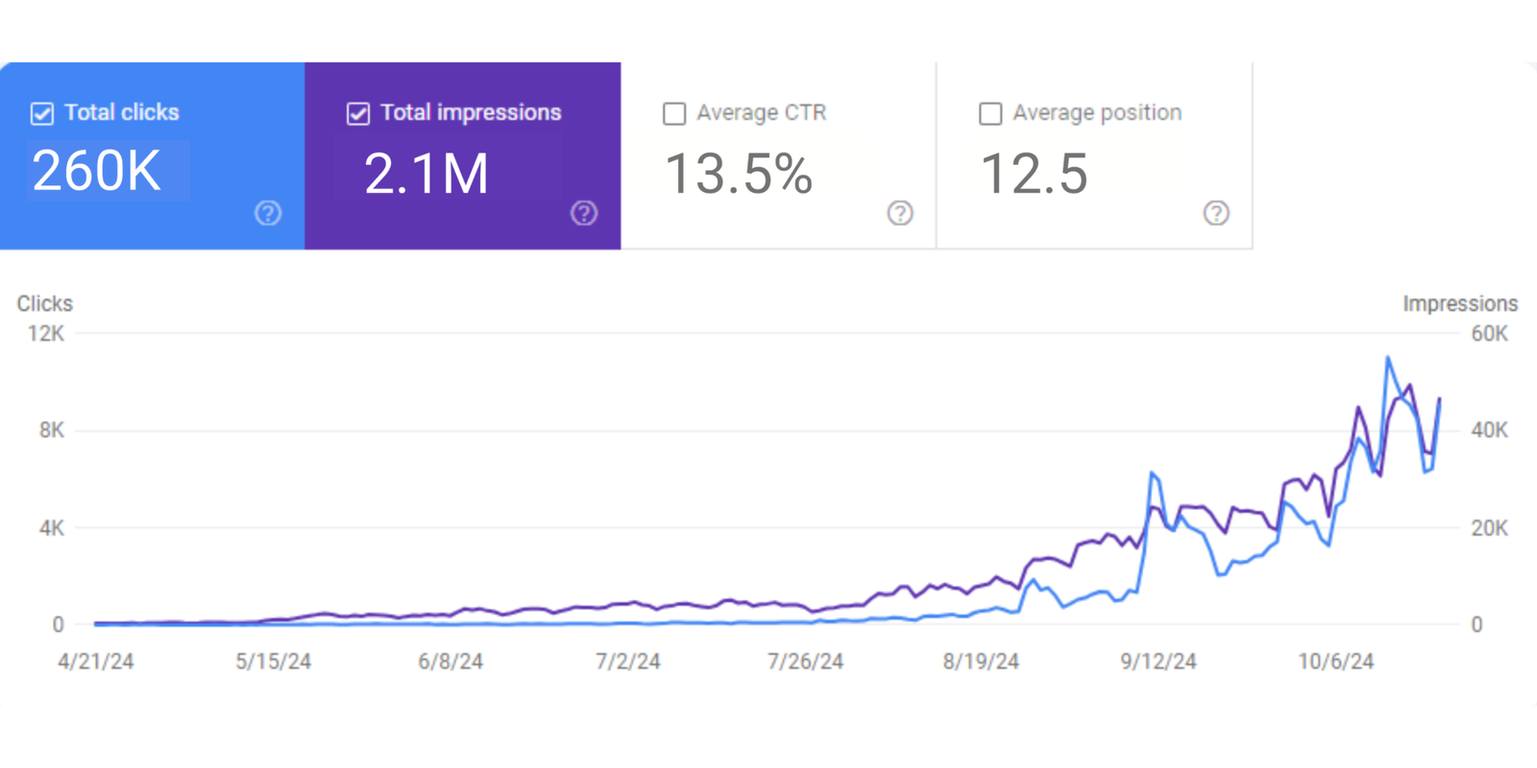The height and width of the screenshot is (768, 1537).
Task: Click the 7/2/24 date label
Action: pos(628,661)
